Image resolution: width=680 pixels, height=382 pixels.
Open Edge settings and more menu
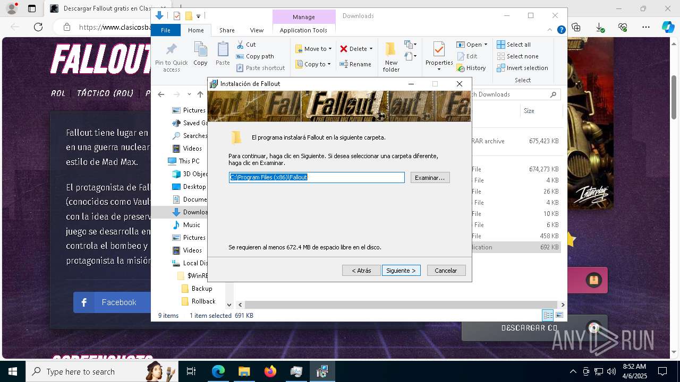click(645, 27)
